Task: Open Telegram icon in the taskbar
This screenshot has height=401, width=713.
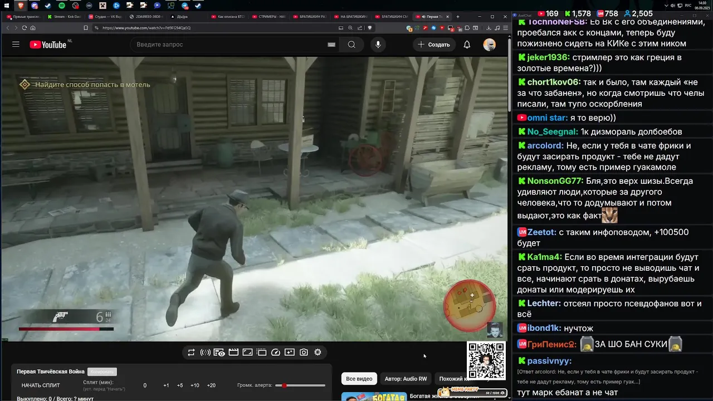Action: (x=184, y=6)
